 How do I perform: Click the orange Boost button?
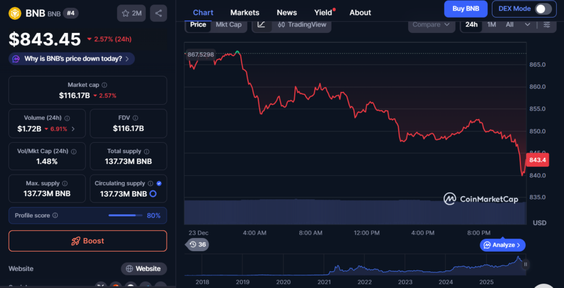pos(88,241)
